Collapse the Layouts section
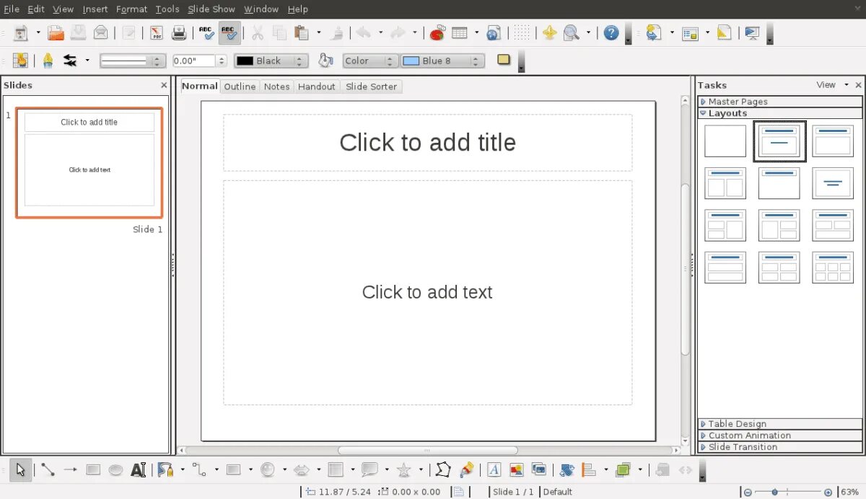866x499 pixels. coord(779,113)
